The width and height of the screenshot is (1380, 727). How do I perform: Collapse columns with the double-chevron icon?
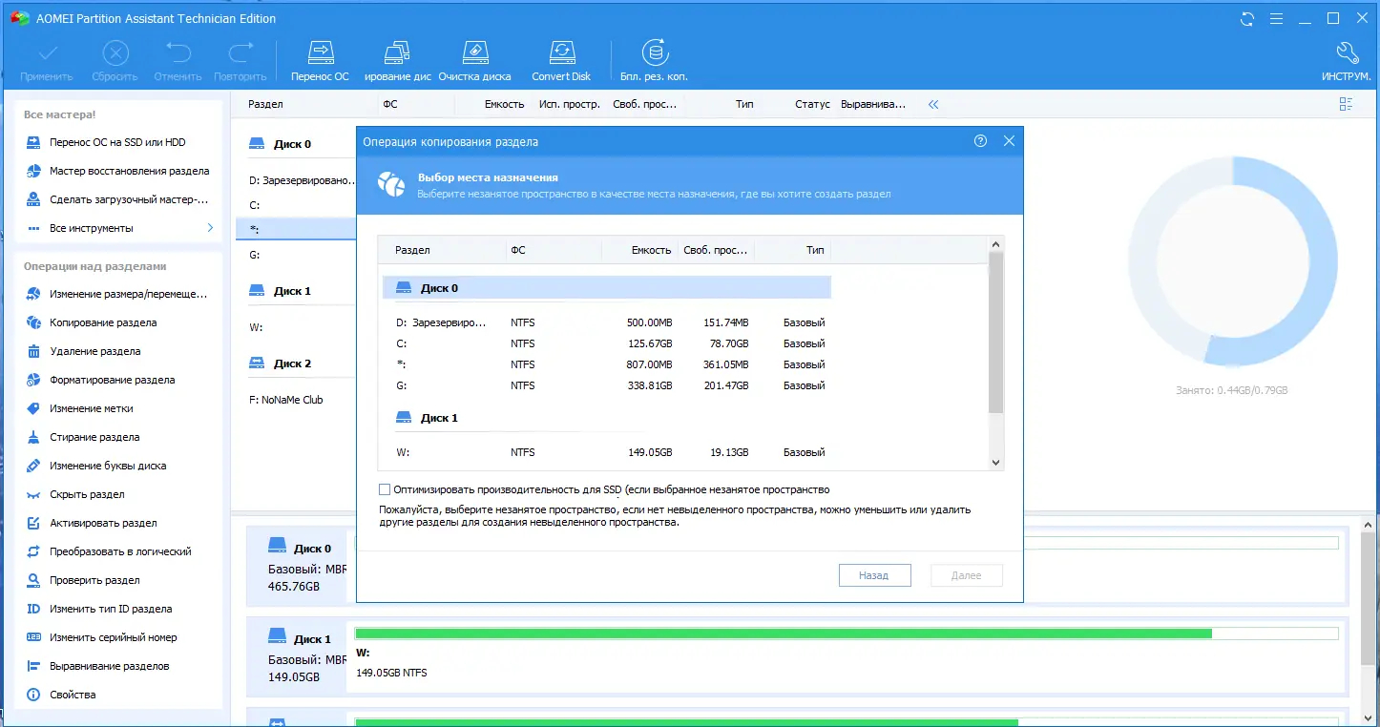click(x=932, y=105)
